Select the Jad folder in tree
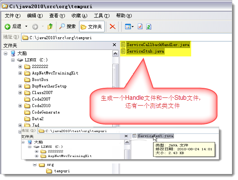This screenshot has width=238, height=180. (x=36, y=125)
